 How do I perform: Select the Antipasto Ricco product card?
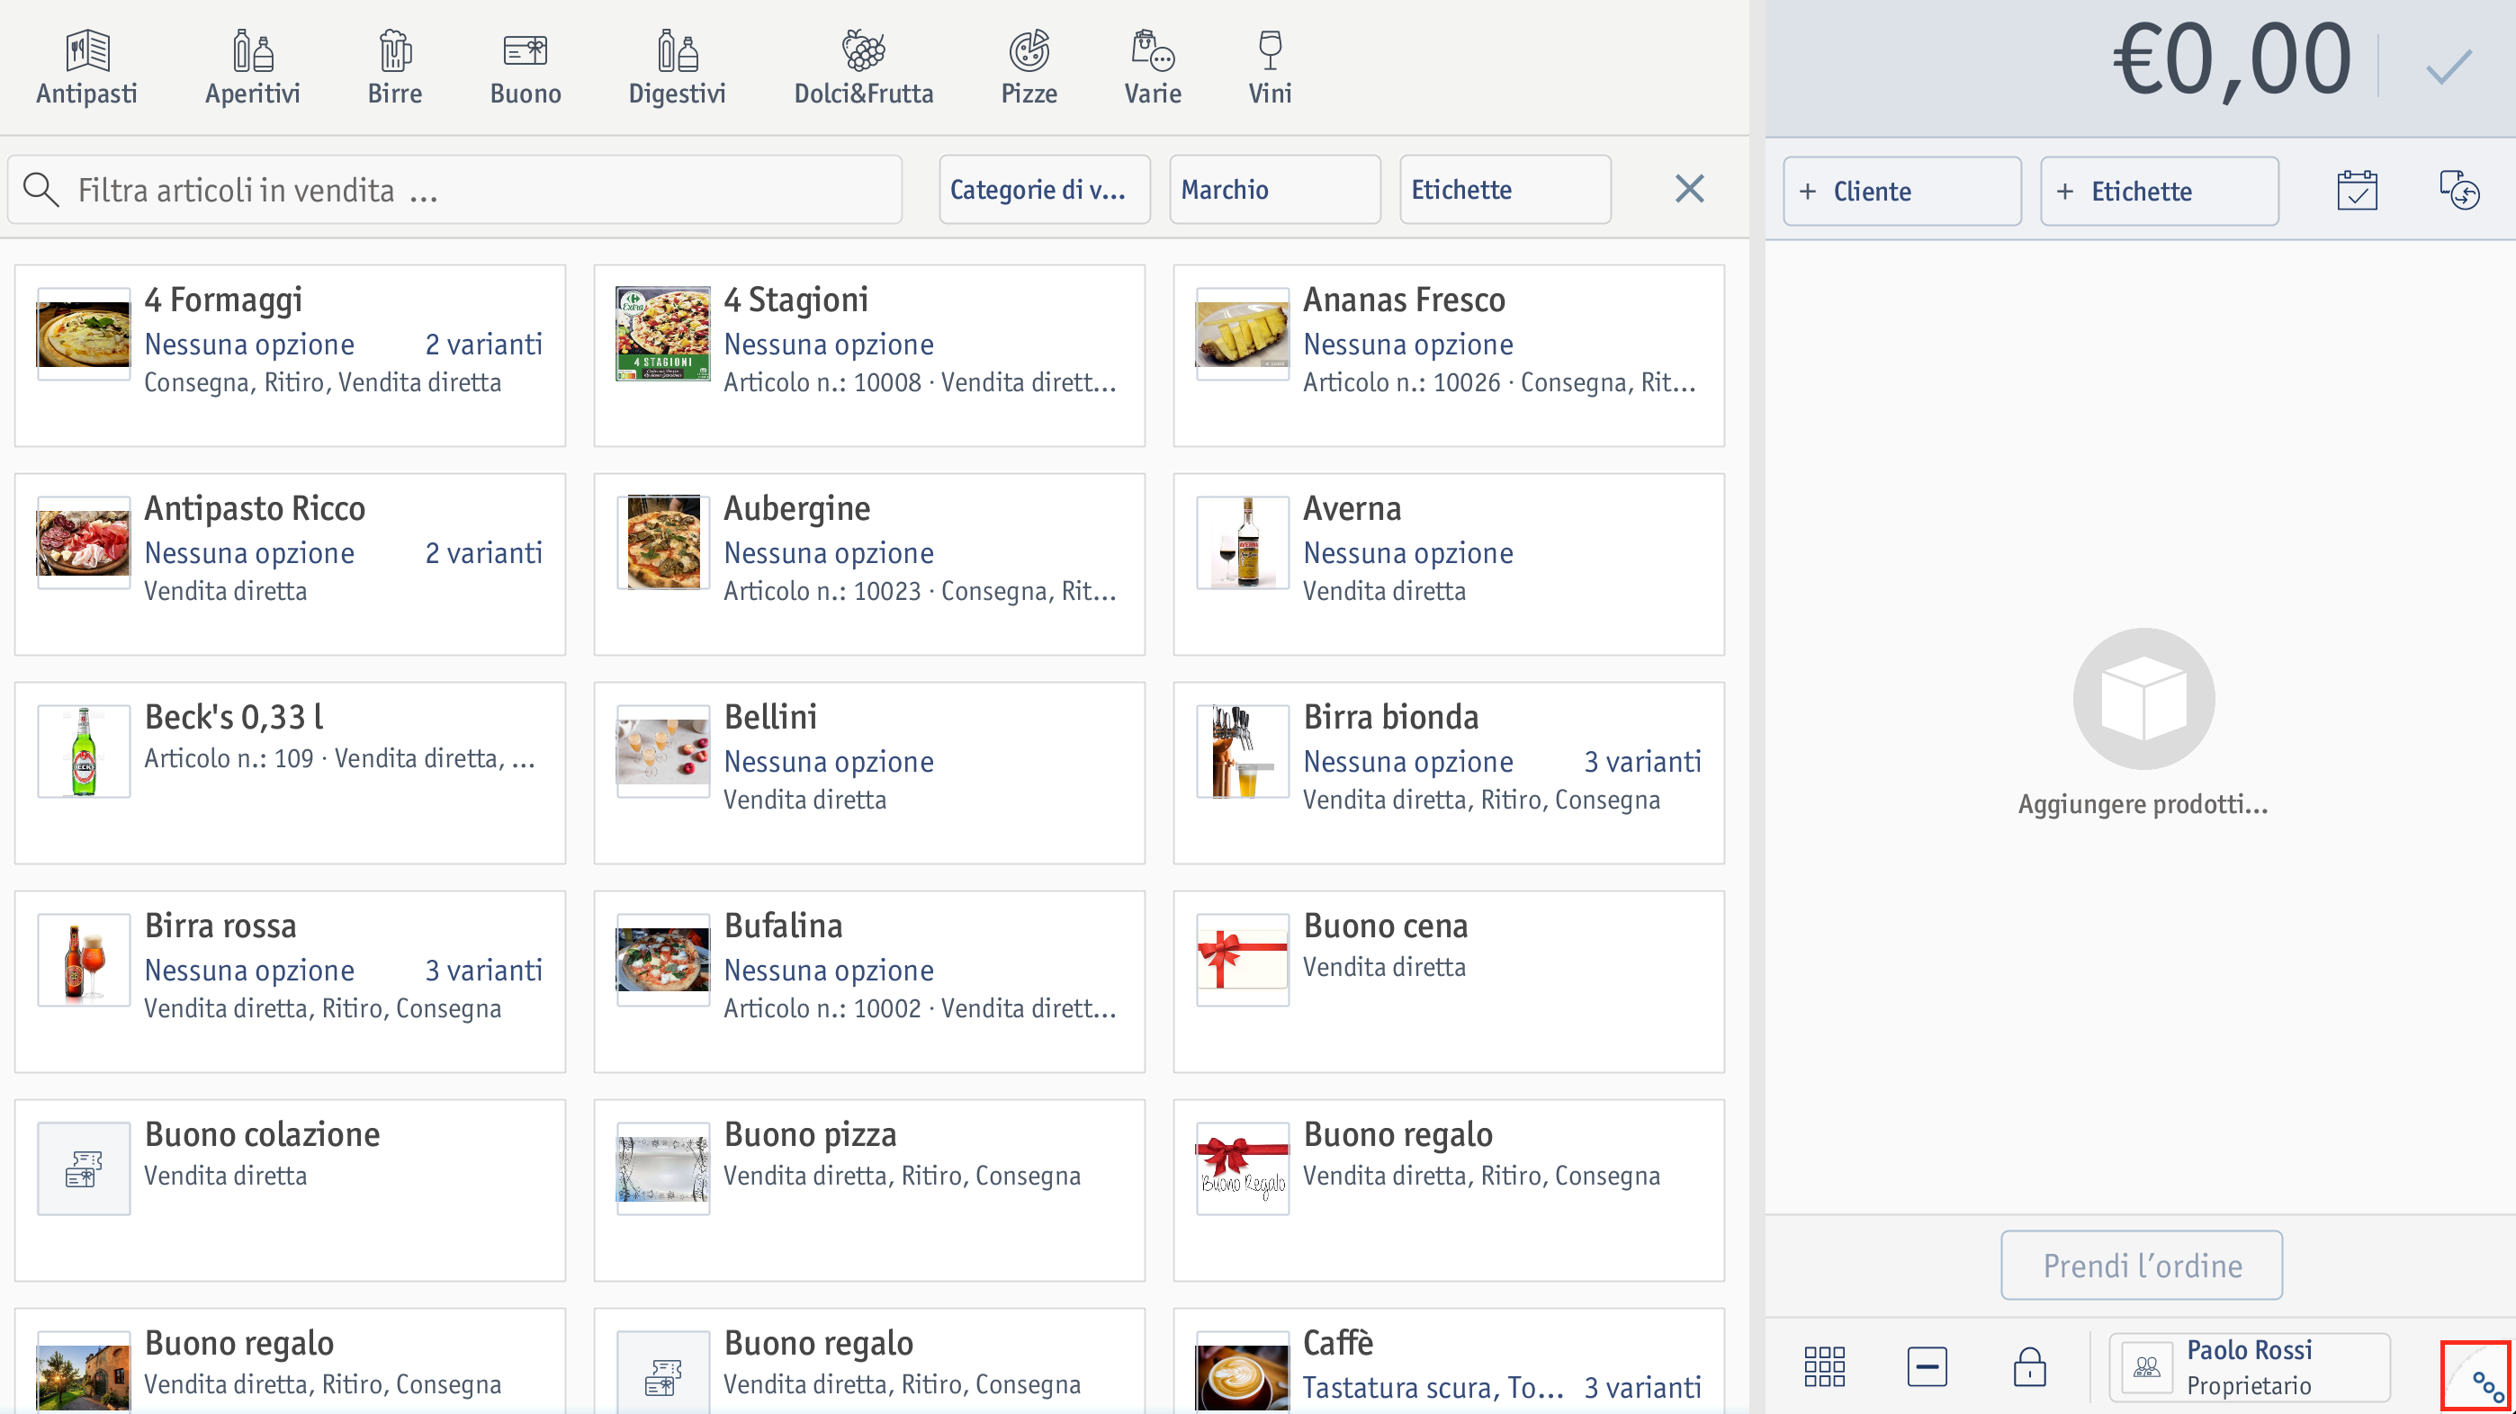click(289, 564)
